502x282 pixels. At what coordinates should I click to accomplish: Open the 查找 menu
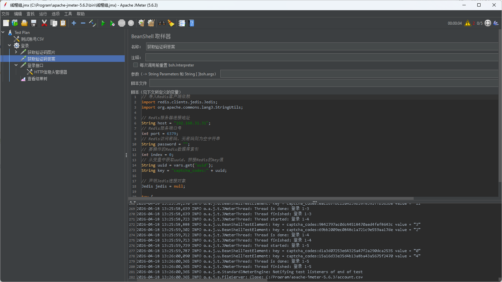coord(30,14)
